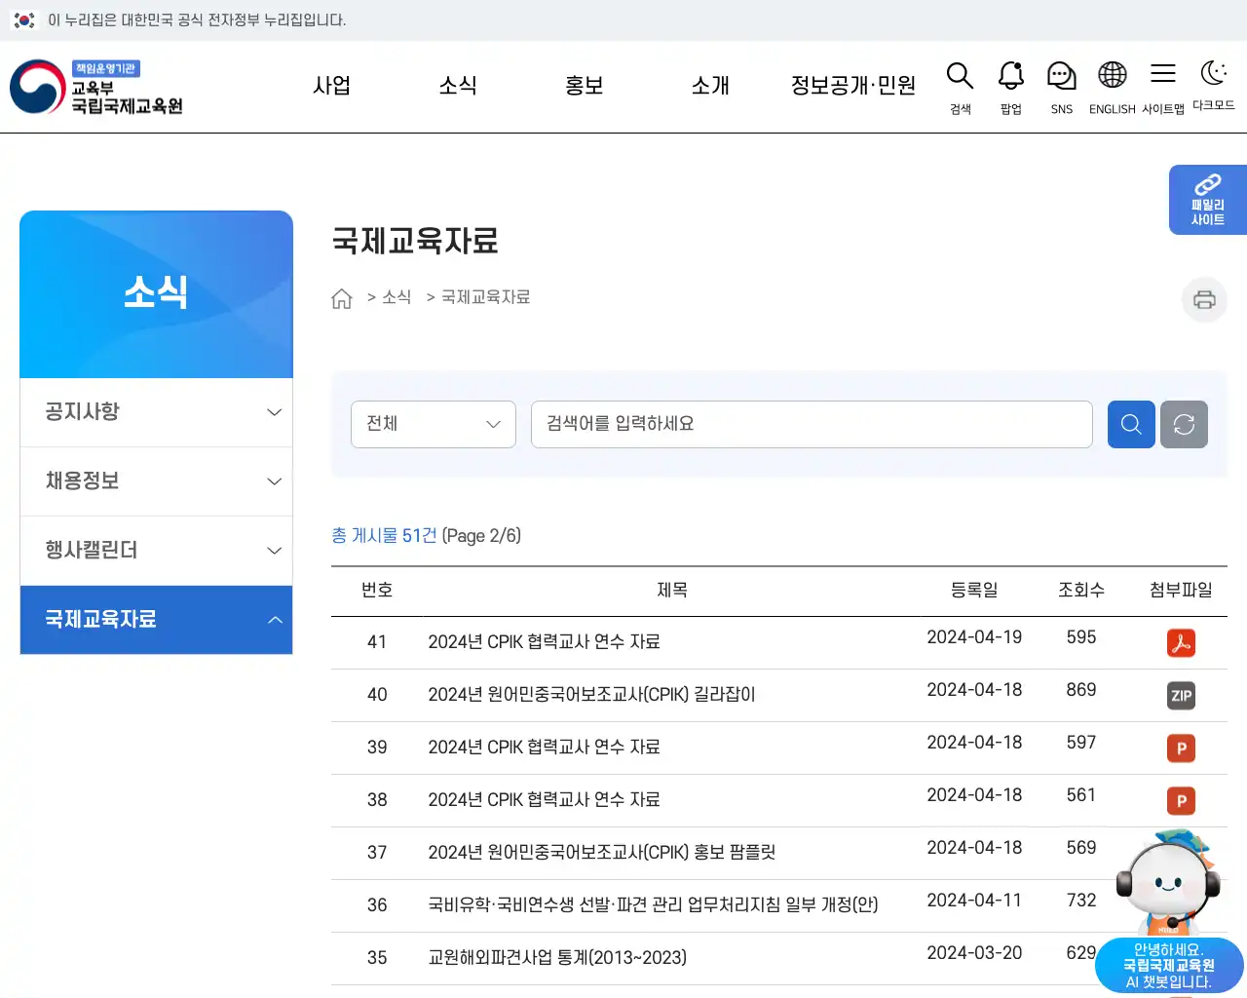Expand 공지사항 sidebar menu
1247x998 pixels.
pyautogui.click(x=156, y=412)
